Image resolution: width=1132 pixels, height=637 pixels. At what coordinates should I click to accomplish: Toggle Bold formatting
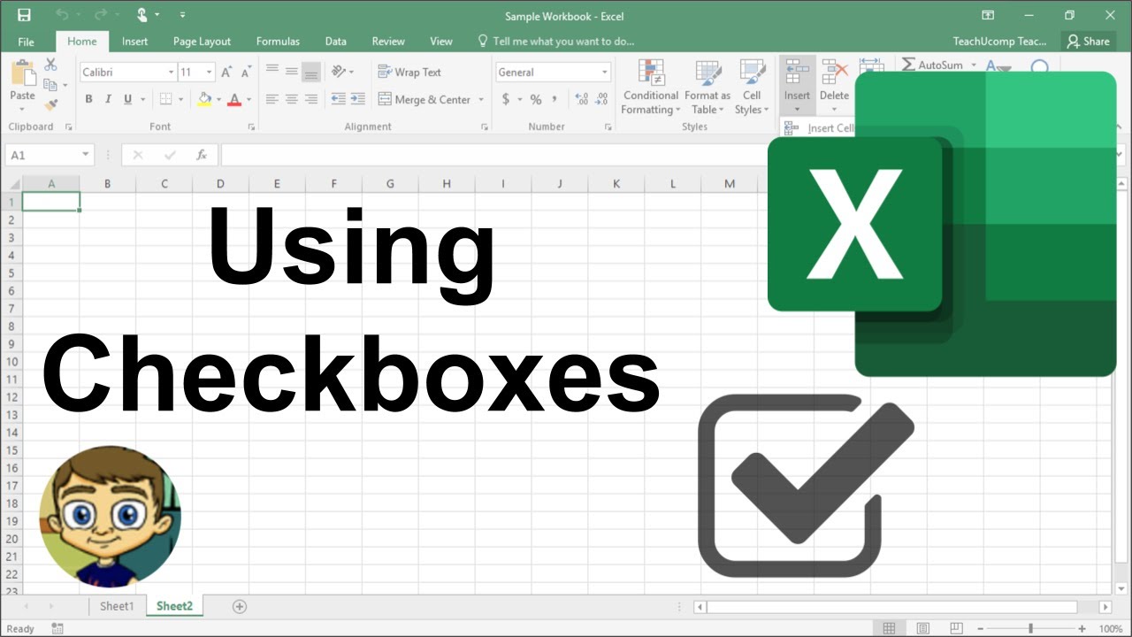[88, 99]
